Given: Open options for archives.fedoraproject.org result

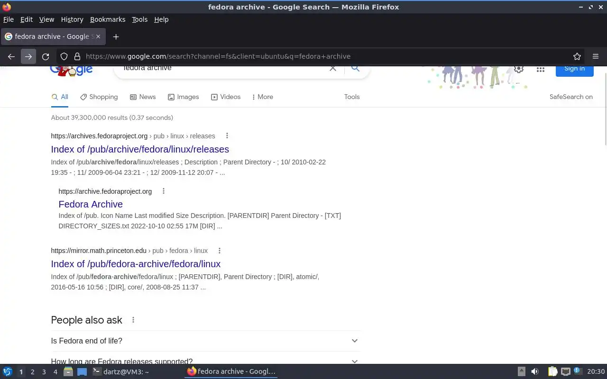Looking at the screenshot, I should [x=227, y=136].
